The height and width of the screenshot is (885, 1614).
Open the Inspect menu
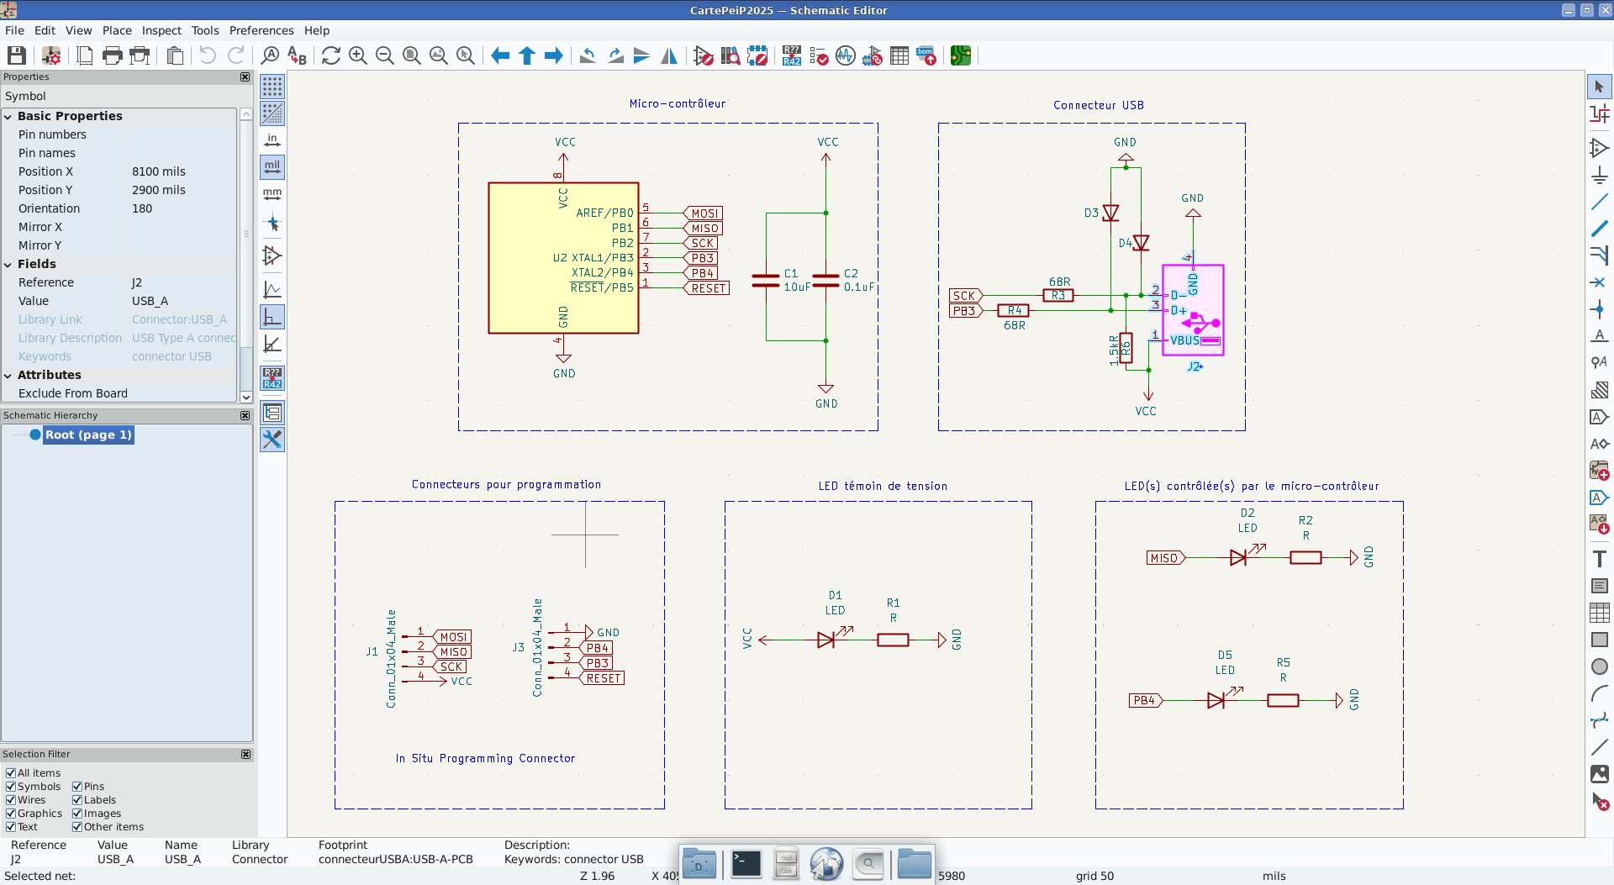(161, 30)
